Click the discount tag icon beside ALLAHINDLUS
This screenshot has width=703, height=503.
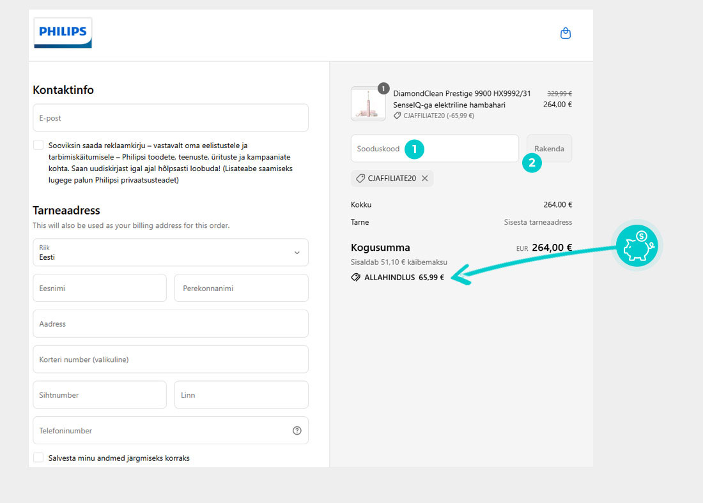(356, 278)
